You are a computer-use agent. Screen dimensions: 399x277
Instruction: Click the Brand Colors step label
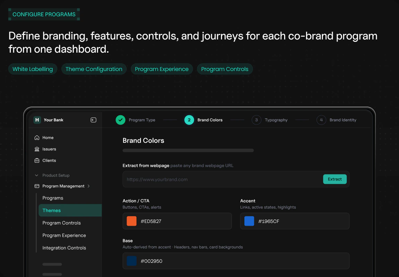[210, 120]
